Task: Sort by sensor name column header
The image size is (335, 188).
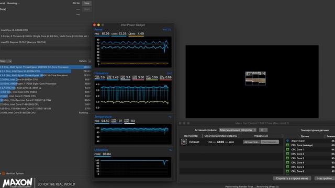Action: point(305,136)
